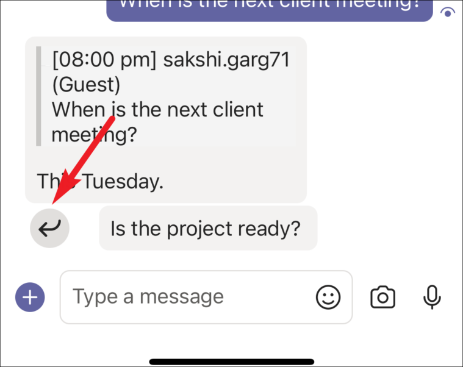Viewport: 463px width, 367px height.
Task: Tap the seen eye read-receipt icon
Action: (448, 12)
